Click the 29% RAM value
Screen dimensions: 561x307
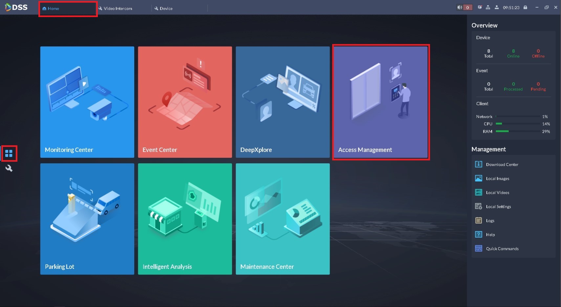[546, 131]
